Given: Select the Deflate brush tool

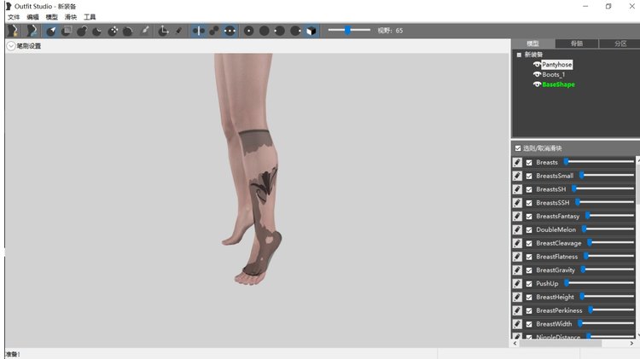Looking at the screenshot, I should point(97,31).
